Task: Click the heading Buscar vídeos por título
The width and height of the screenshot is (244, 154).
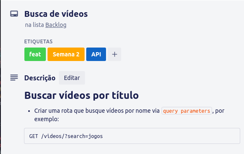Action: point(82,95)
